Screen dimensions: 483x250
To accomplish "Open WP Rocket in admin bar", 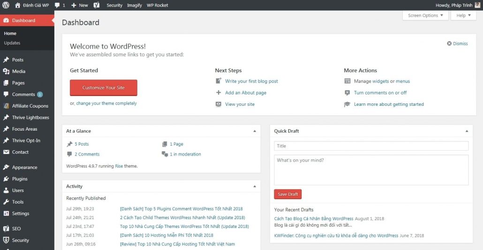I will (x=158, y=5).
